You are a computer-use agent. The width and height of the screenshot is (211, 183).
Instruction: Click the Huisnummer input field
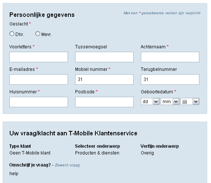click(39, 102)
